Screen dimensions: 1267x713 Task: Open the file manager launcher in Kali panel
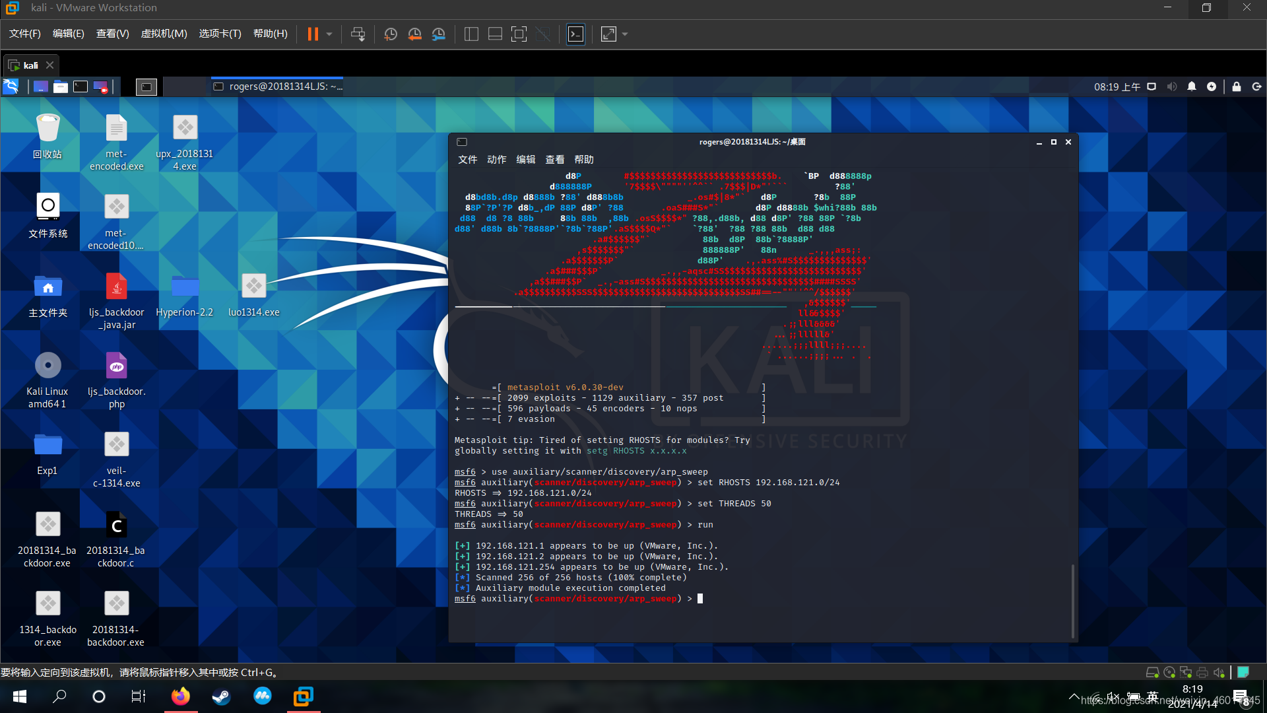(x=61, y=86)
